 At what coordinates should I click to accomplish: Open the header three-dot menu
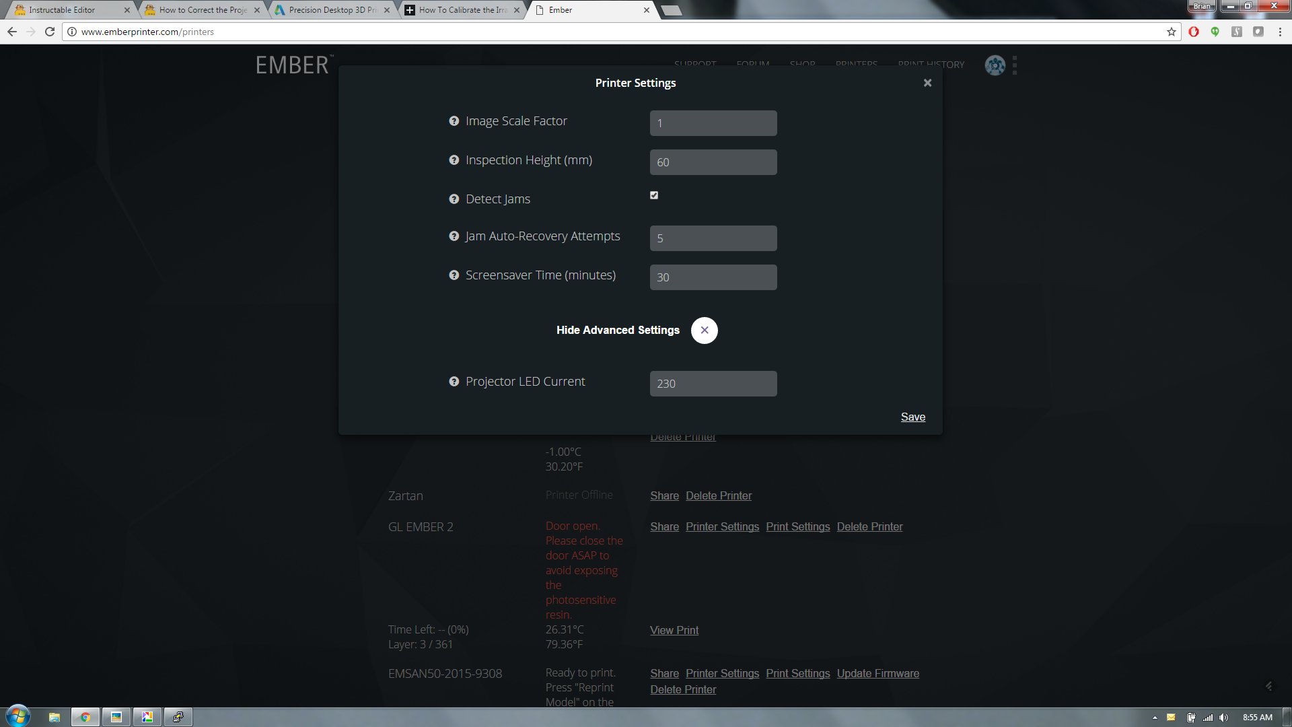(1015, 65)
